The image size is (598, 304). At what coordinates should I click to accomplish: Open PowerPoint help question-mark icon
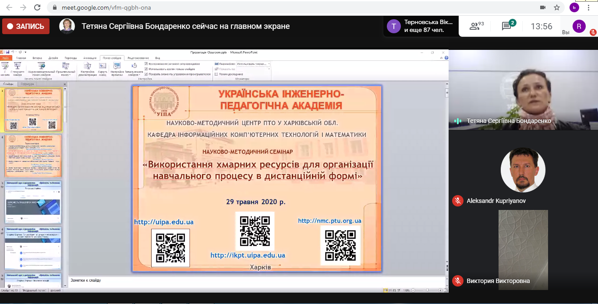tap(446, 58)
